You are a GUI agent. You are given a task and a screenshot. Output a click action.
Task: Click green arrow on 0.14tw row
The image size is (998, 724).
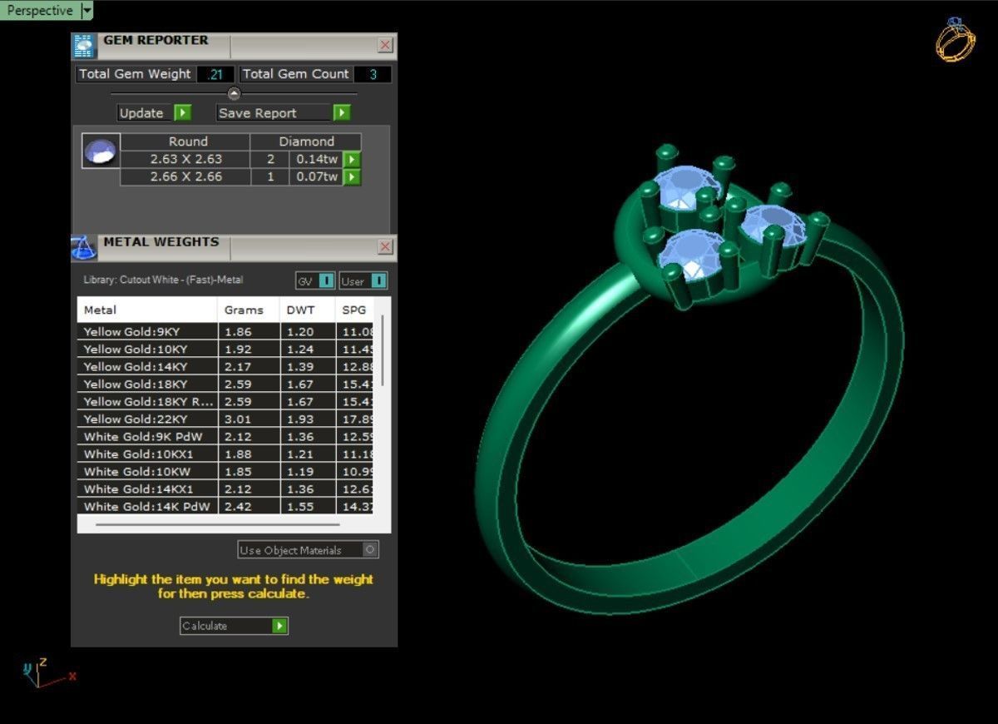tap(352, 159)
